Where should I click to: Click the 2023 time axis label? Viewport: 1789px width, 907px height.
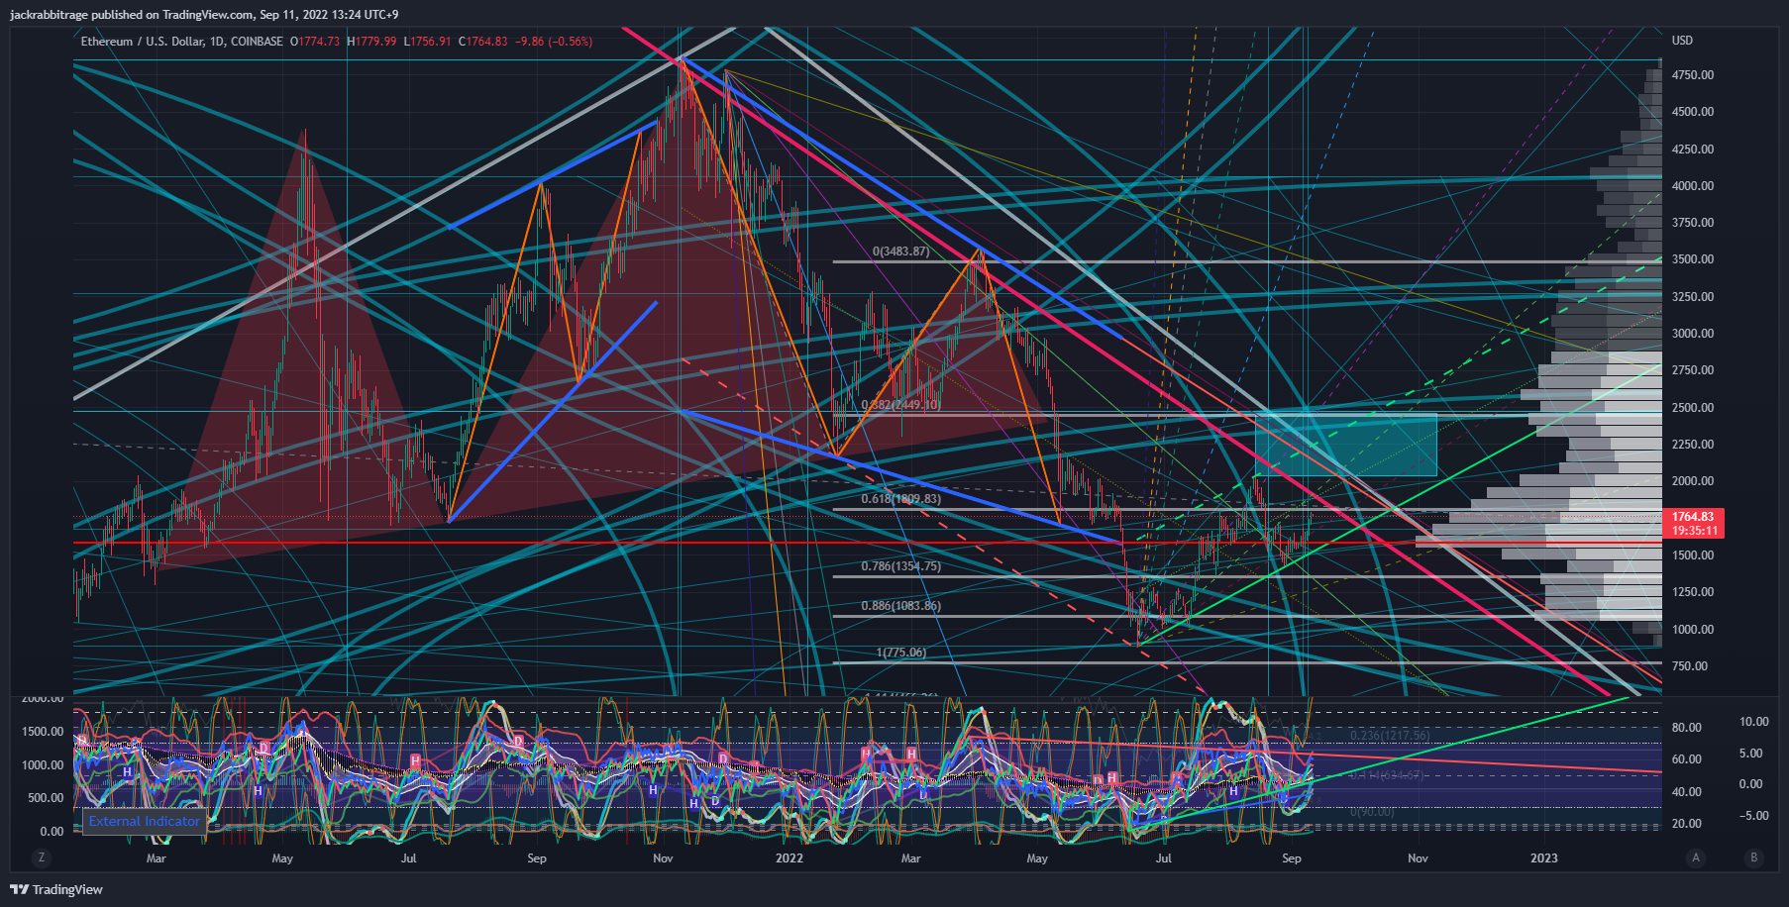pos(1543,858)
